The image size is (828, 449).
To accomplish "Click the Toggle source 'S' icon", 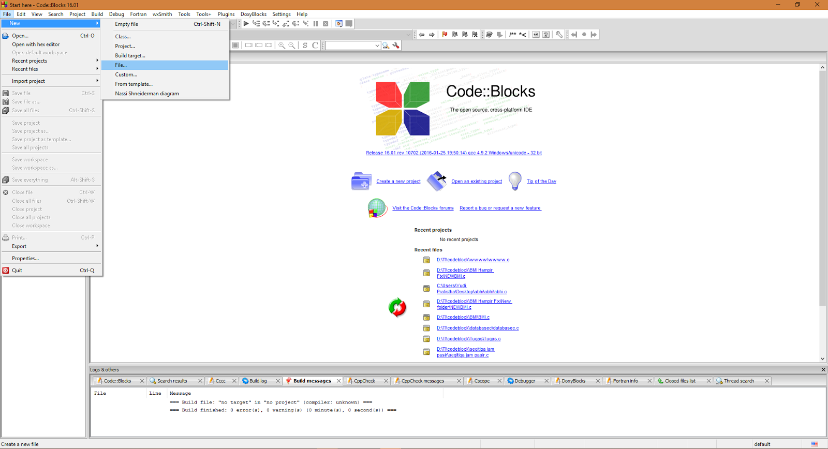I will click(305, 46).
